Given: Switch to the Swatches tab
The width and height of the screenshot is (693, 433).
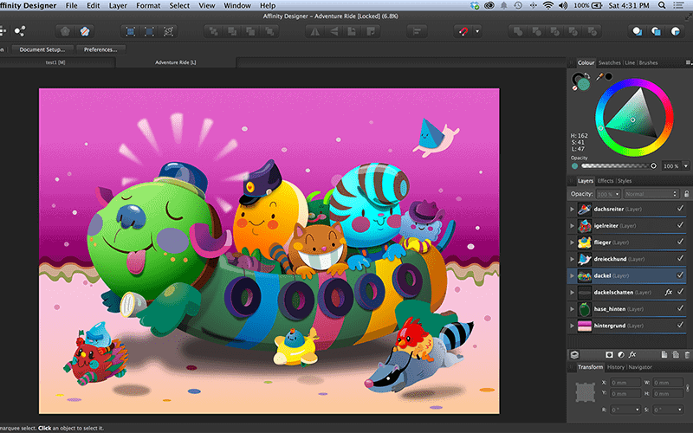Looking at the screenshot, I should coord(610,62).
